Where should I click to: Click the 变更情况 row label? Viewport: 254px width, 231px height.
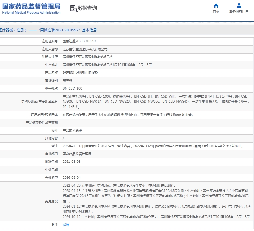point(51,201)
